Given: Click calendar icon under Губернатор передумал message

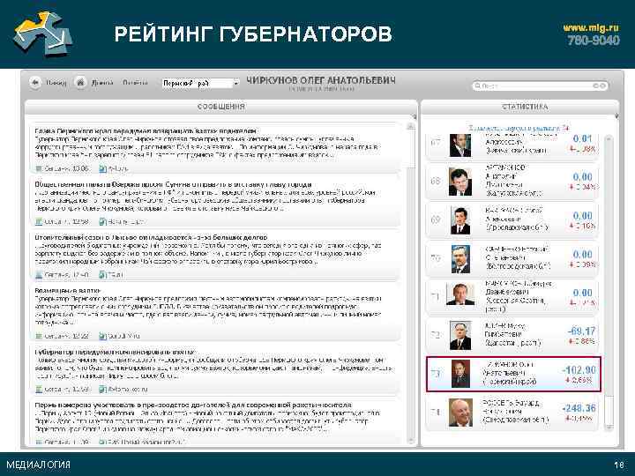Looking at the screenshot, I should [x=39, y=390].
